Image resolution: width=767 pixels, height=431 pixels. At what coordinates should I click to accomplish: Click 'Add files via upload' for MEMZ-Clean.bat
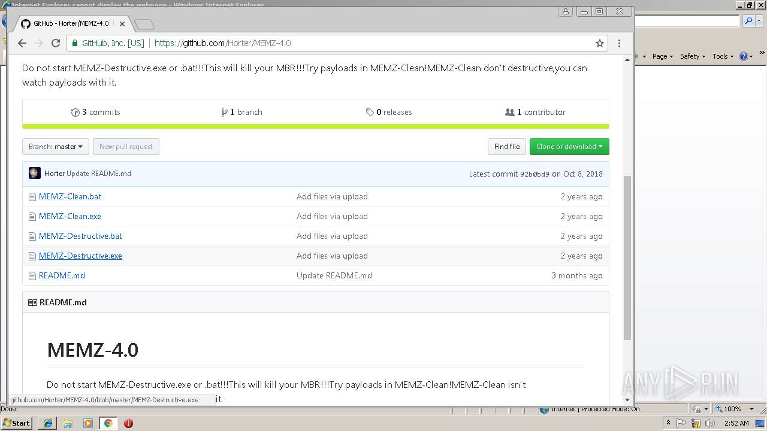(x=332, y=196)
